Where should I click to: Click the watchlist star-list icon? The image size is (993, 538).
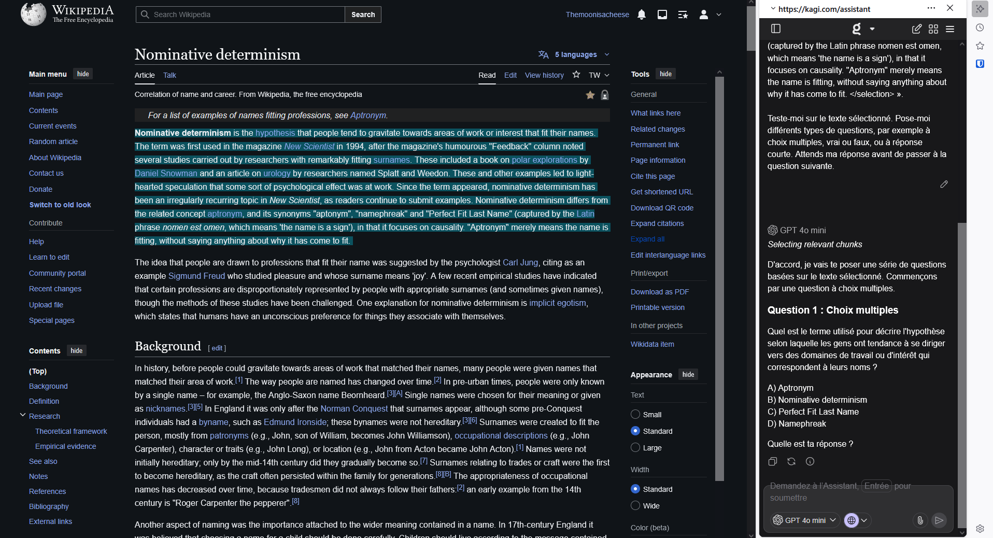[x=683, y=15]
